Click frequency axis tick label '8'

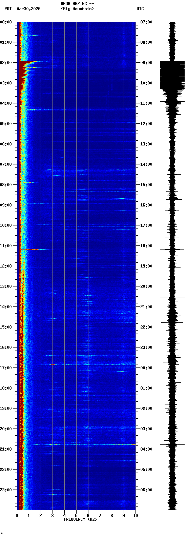[112, 516]
